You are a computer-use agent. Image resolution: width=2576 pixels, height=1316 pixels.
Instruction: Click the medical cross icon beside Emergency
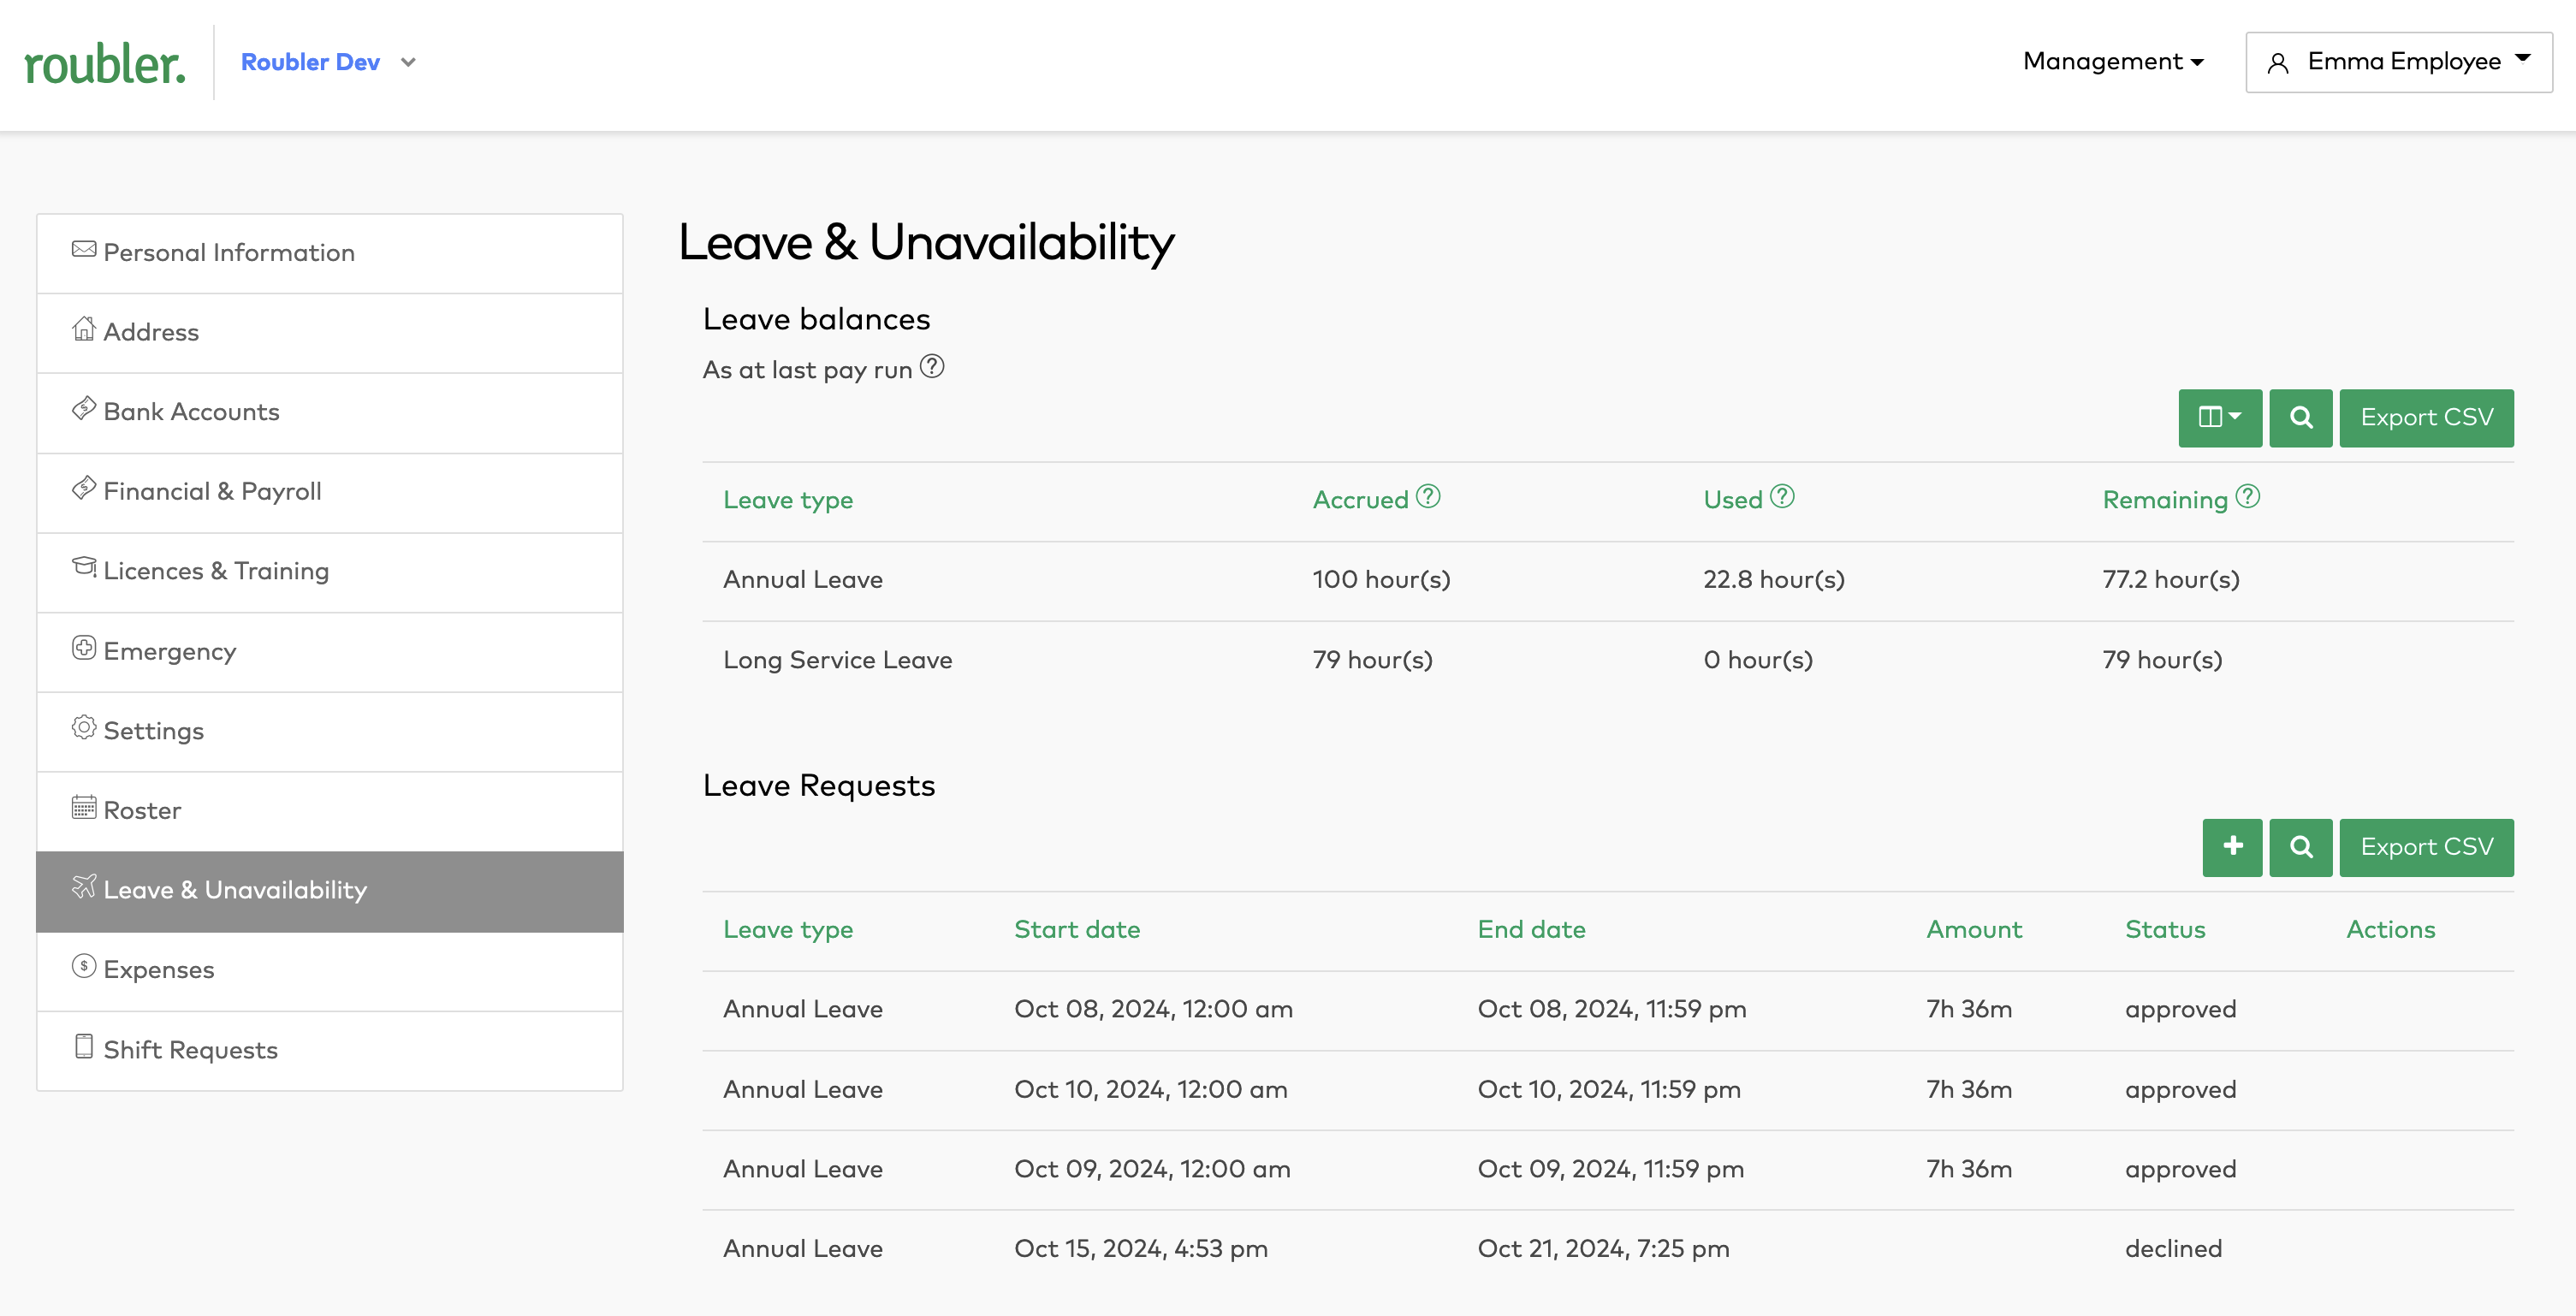point(84,648)
